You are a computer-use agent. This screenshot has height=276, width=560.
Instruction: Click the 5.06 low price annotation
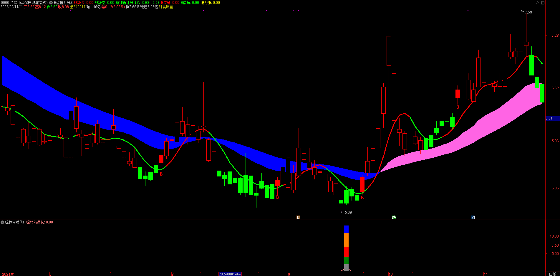point(348,212)
